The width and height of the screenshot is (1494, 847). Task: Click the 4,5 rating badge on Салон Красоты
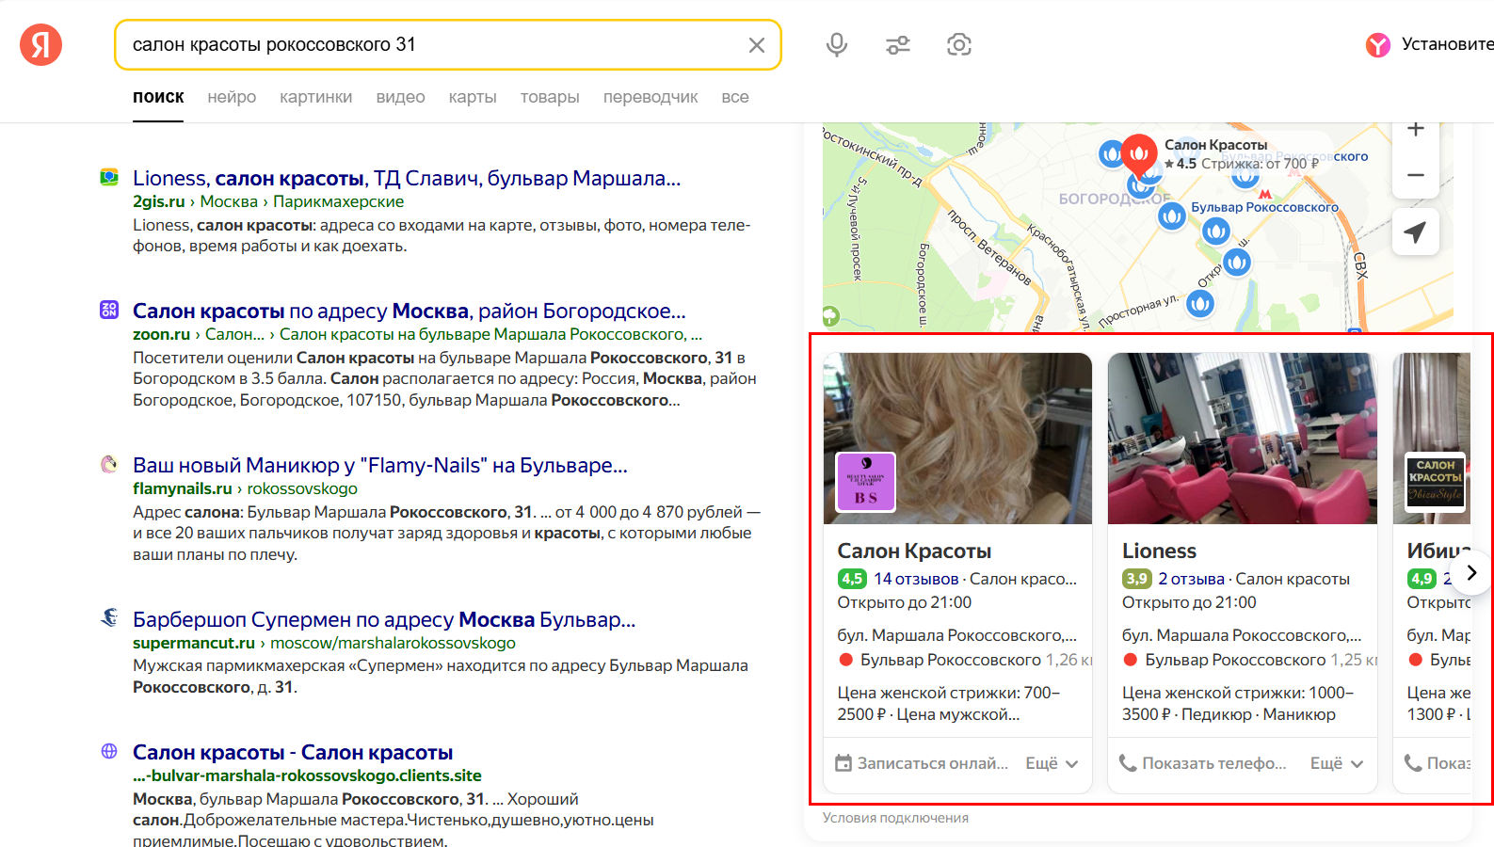coord(852,579)
